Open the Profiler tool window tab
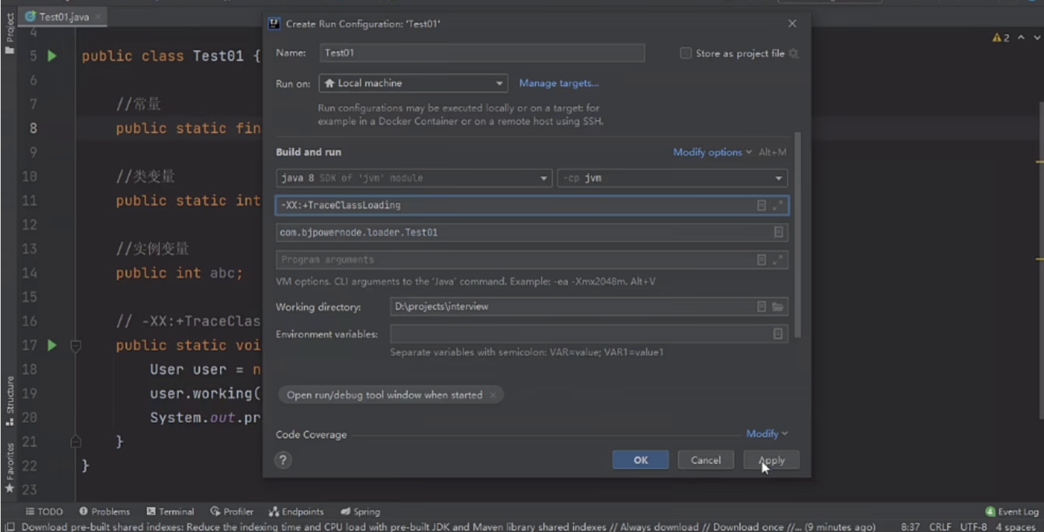 [x=232, y=512]
